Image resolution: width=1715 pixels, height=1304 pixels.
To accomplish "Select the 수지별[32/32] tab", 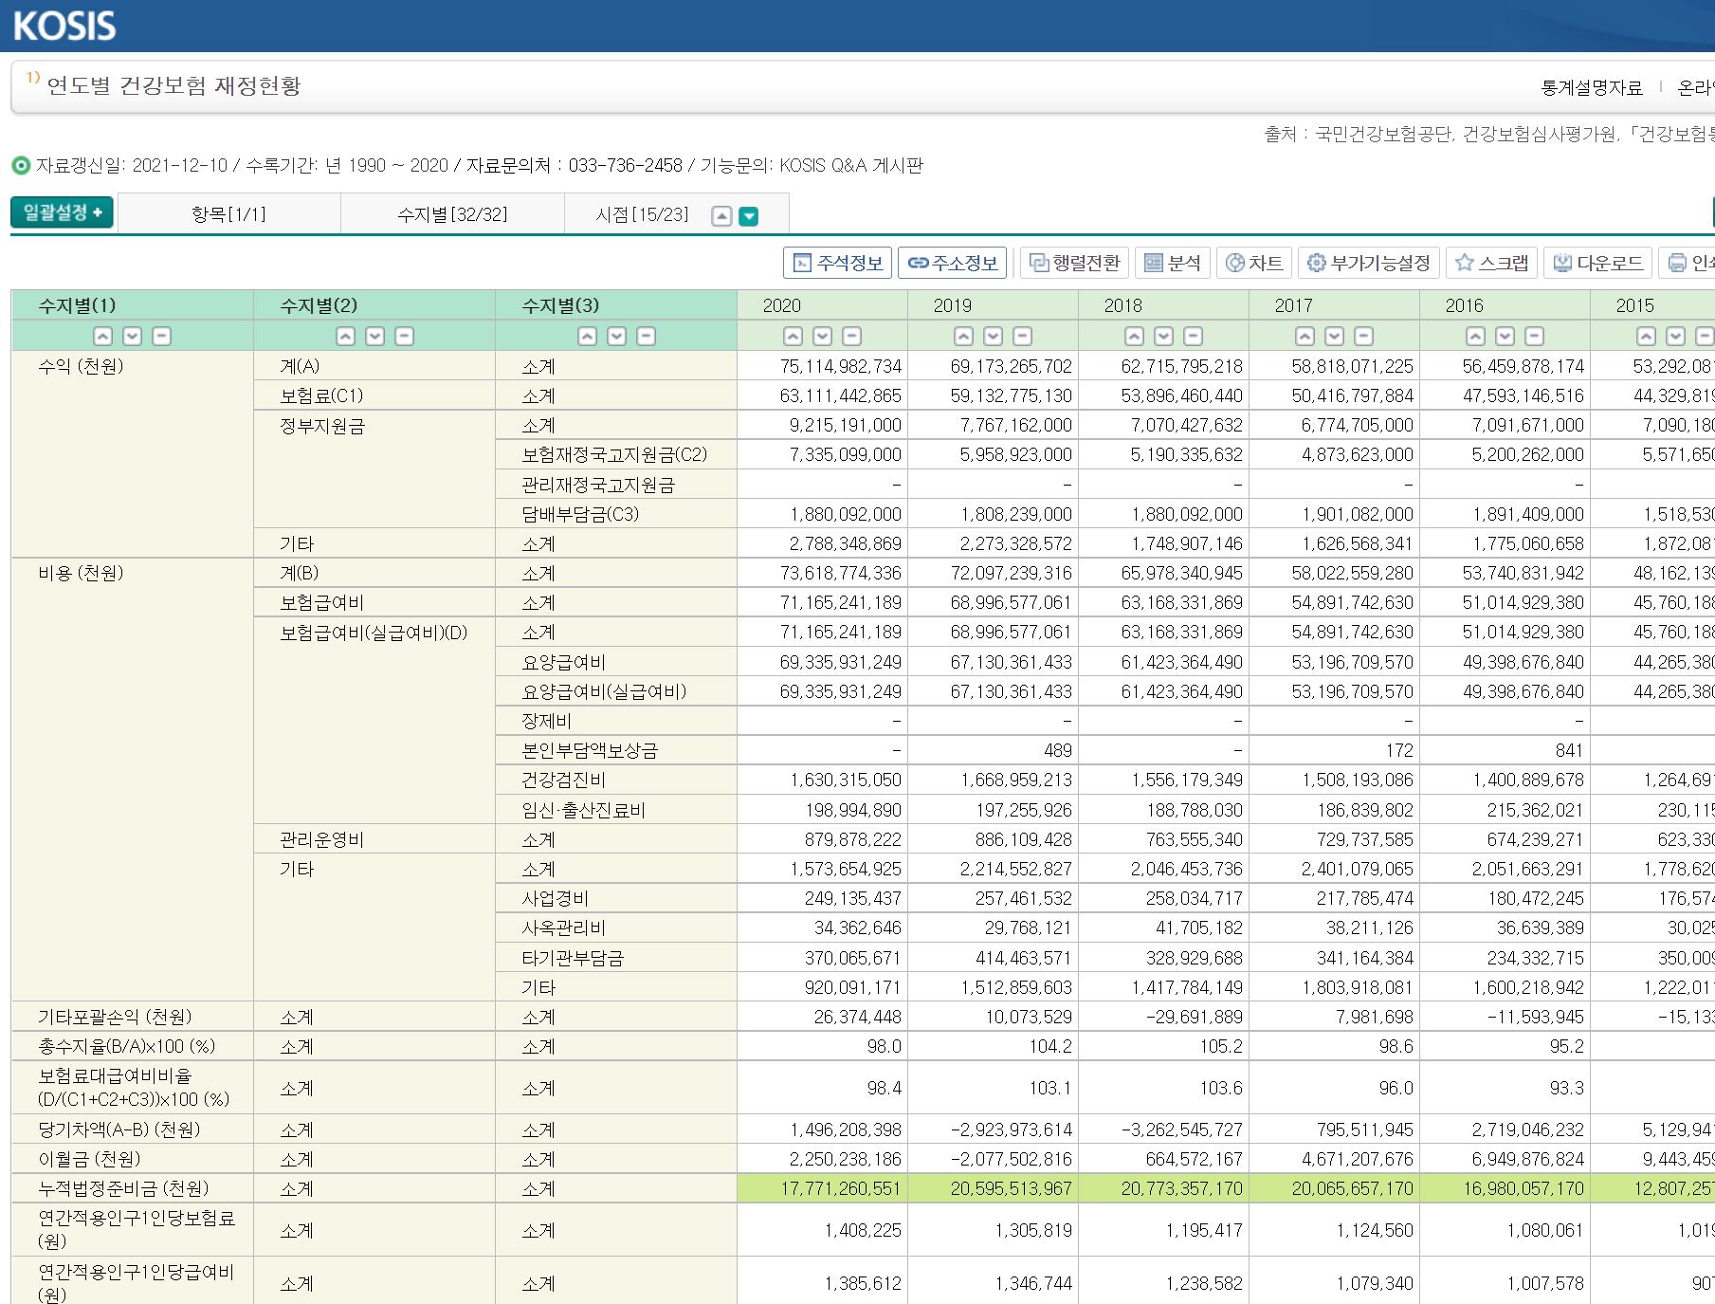I will 452,214.
